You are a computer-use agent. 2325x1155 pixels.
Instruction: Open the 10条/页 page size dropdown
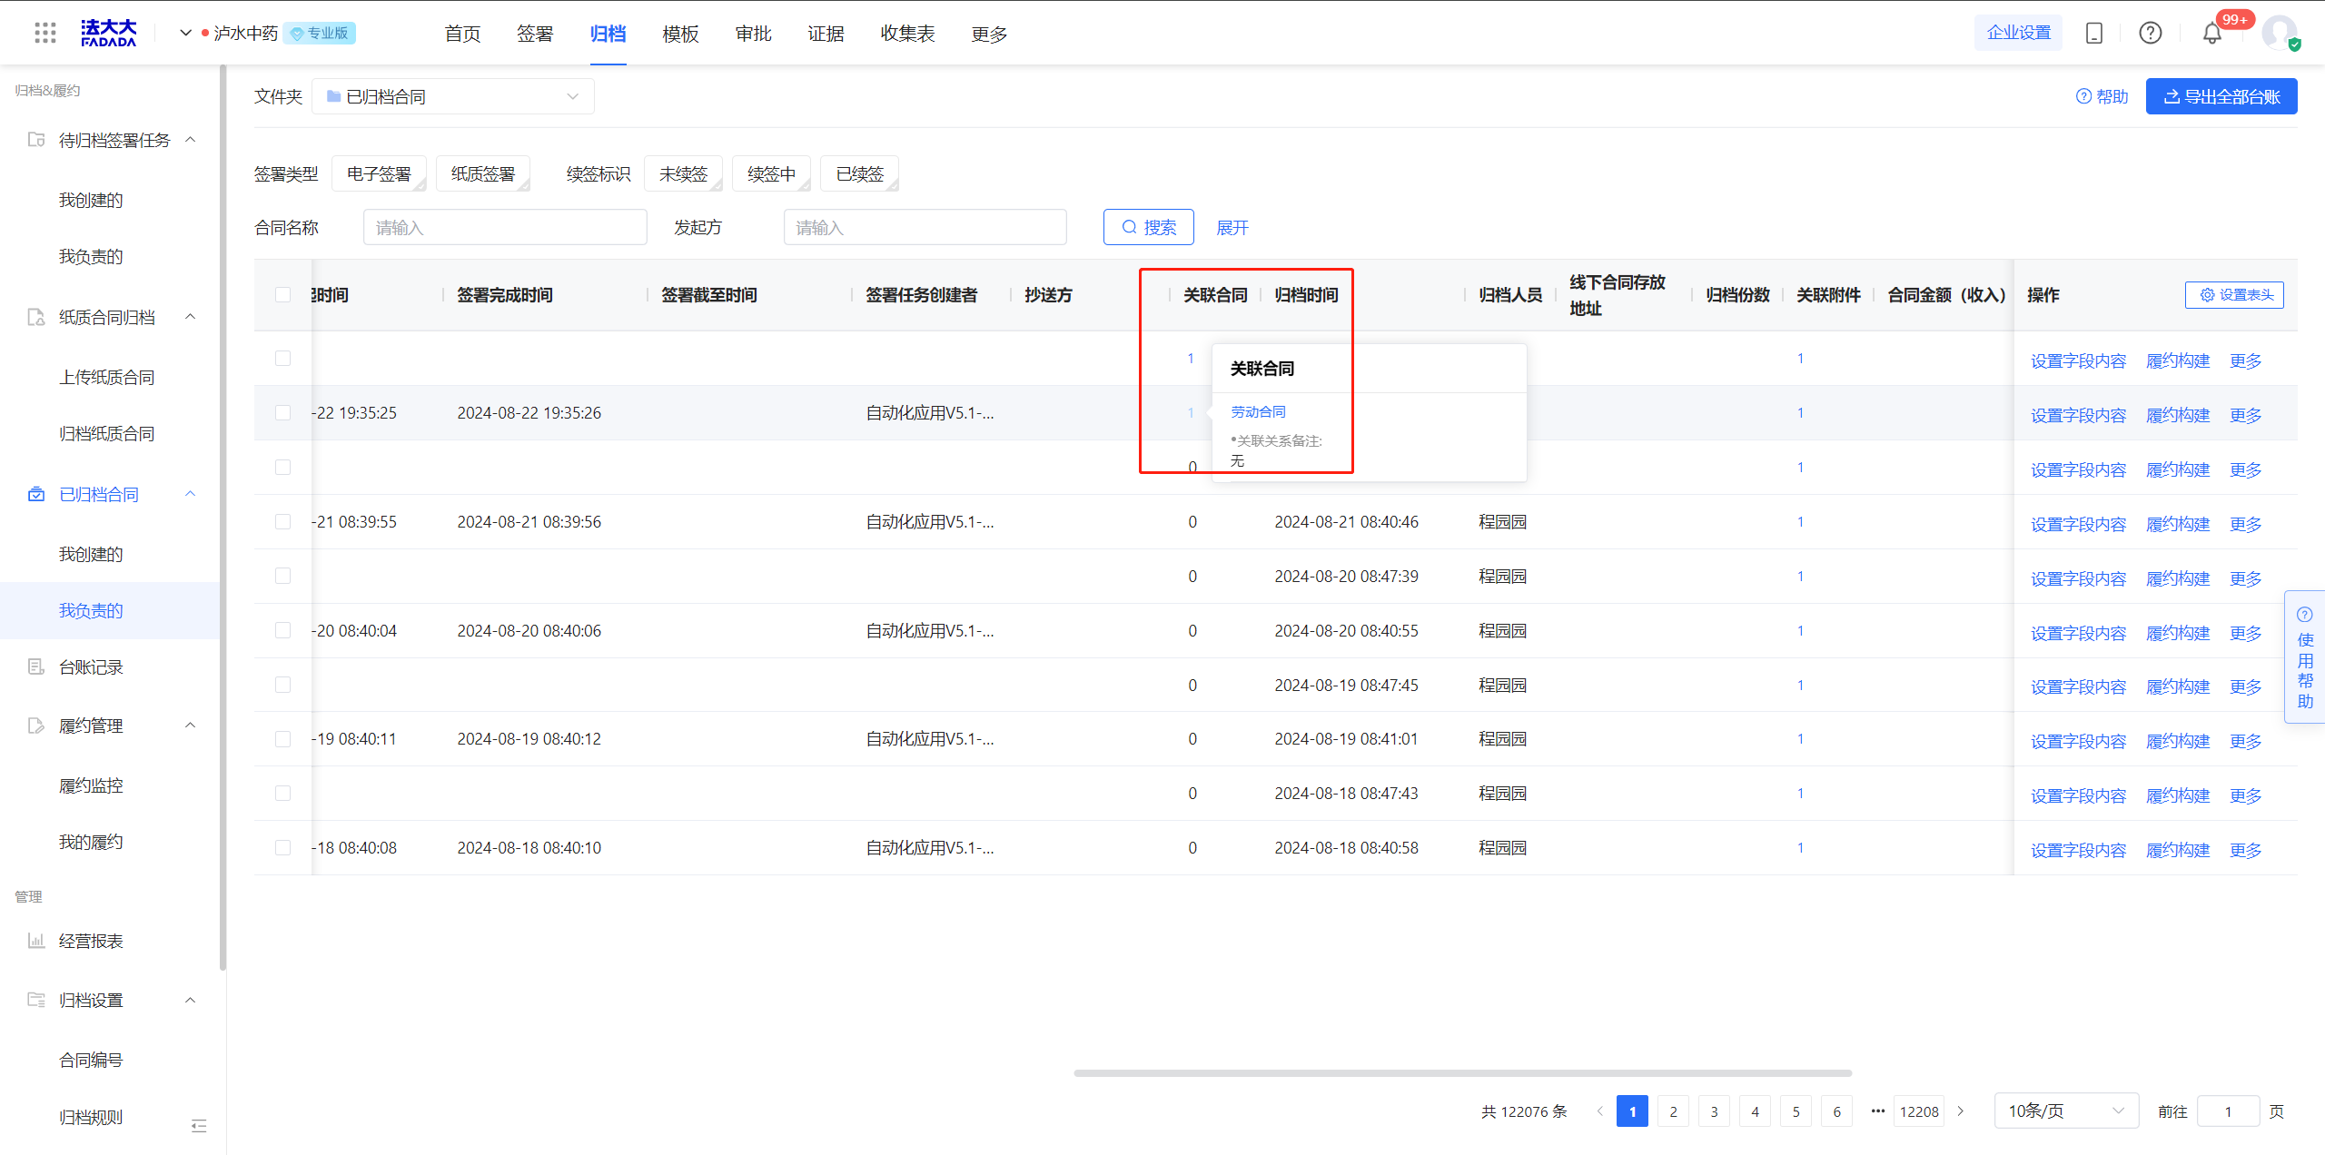click(x=2066, y=1111)
